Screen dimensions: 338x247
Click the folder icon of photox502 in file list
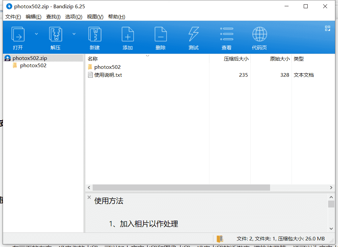coord(90,67)
